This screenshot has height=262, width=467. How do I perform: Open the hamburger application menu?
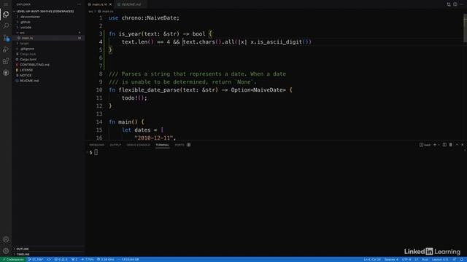coord(6,4)
